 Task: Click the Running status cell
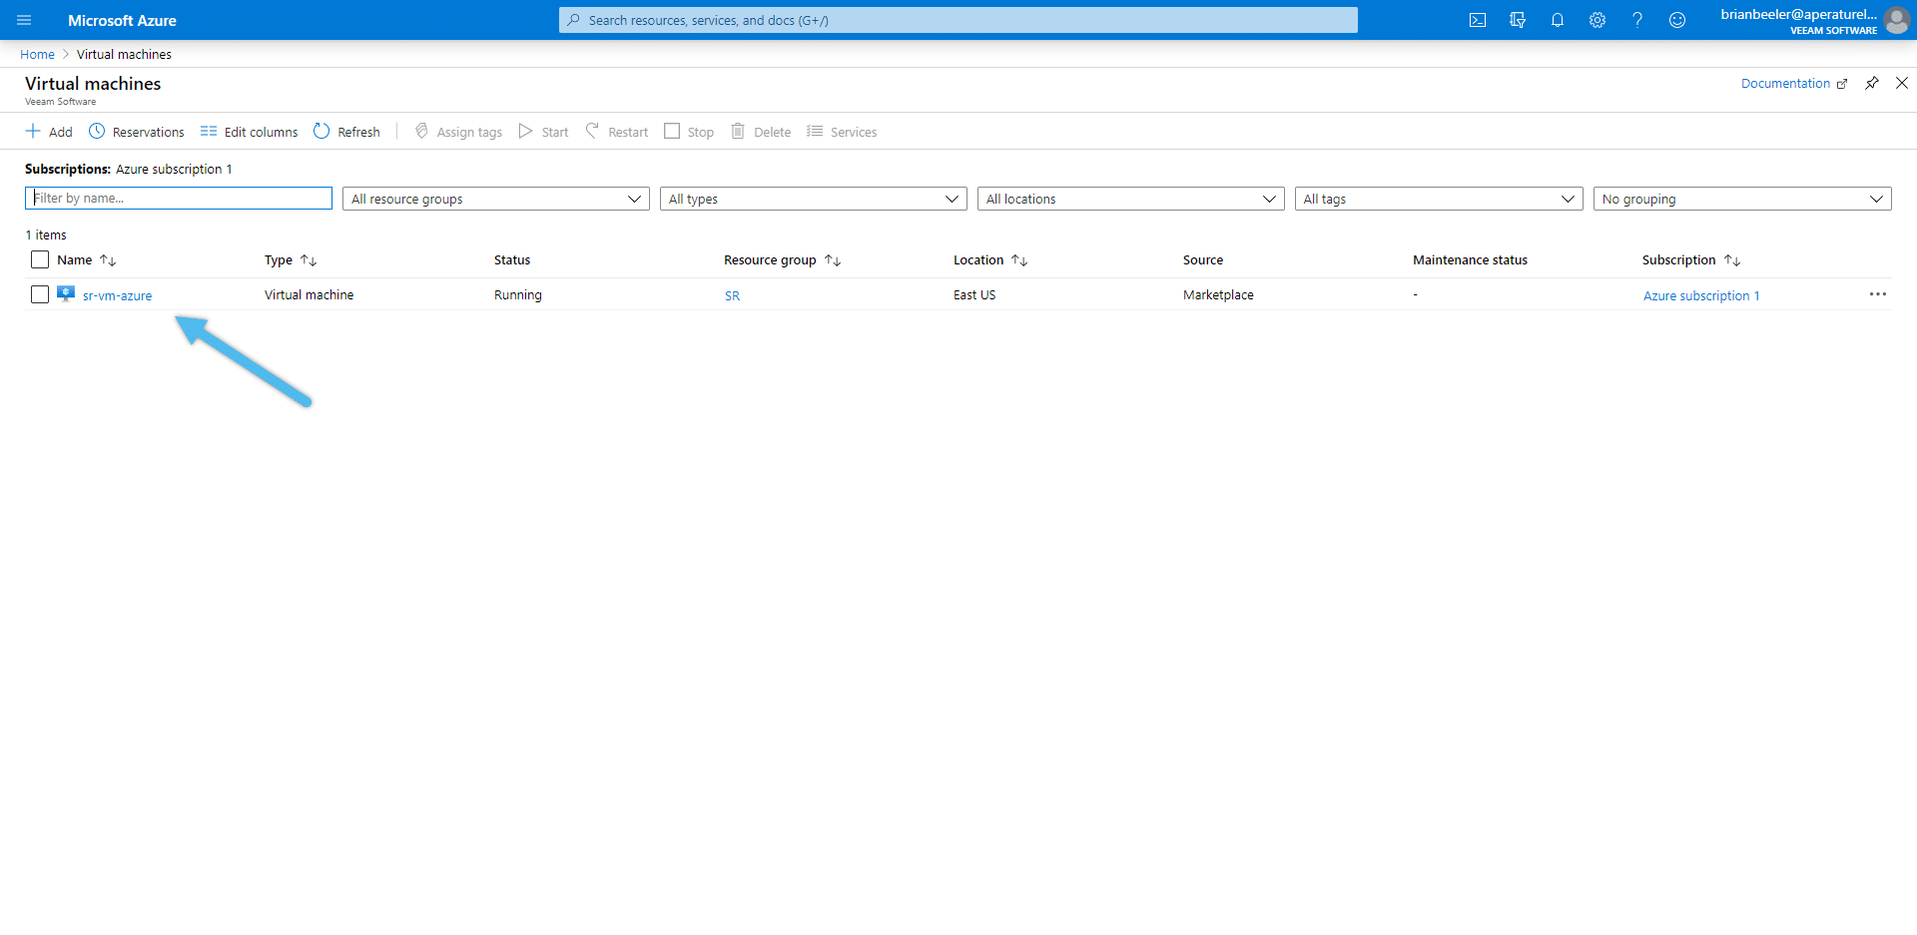pyautogui.click(x=518, y=294)
